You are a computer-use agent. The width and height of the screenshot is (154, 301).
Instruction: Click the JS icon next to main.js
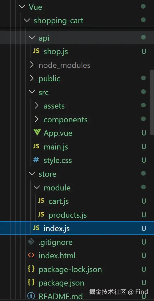click(x=36, y=146)
